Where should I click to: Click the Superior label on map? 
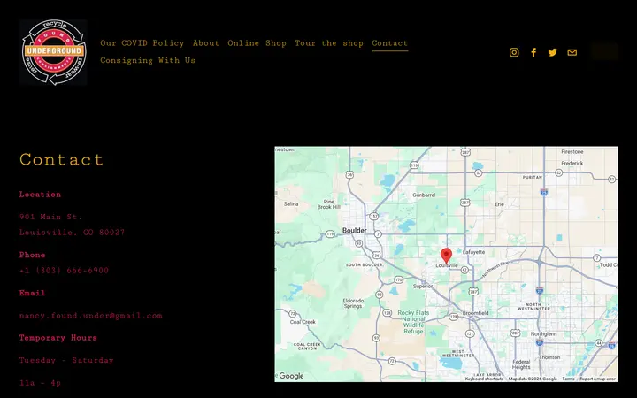coord(423,286)
